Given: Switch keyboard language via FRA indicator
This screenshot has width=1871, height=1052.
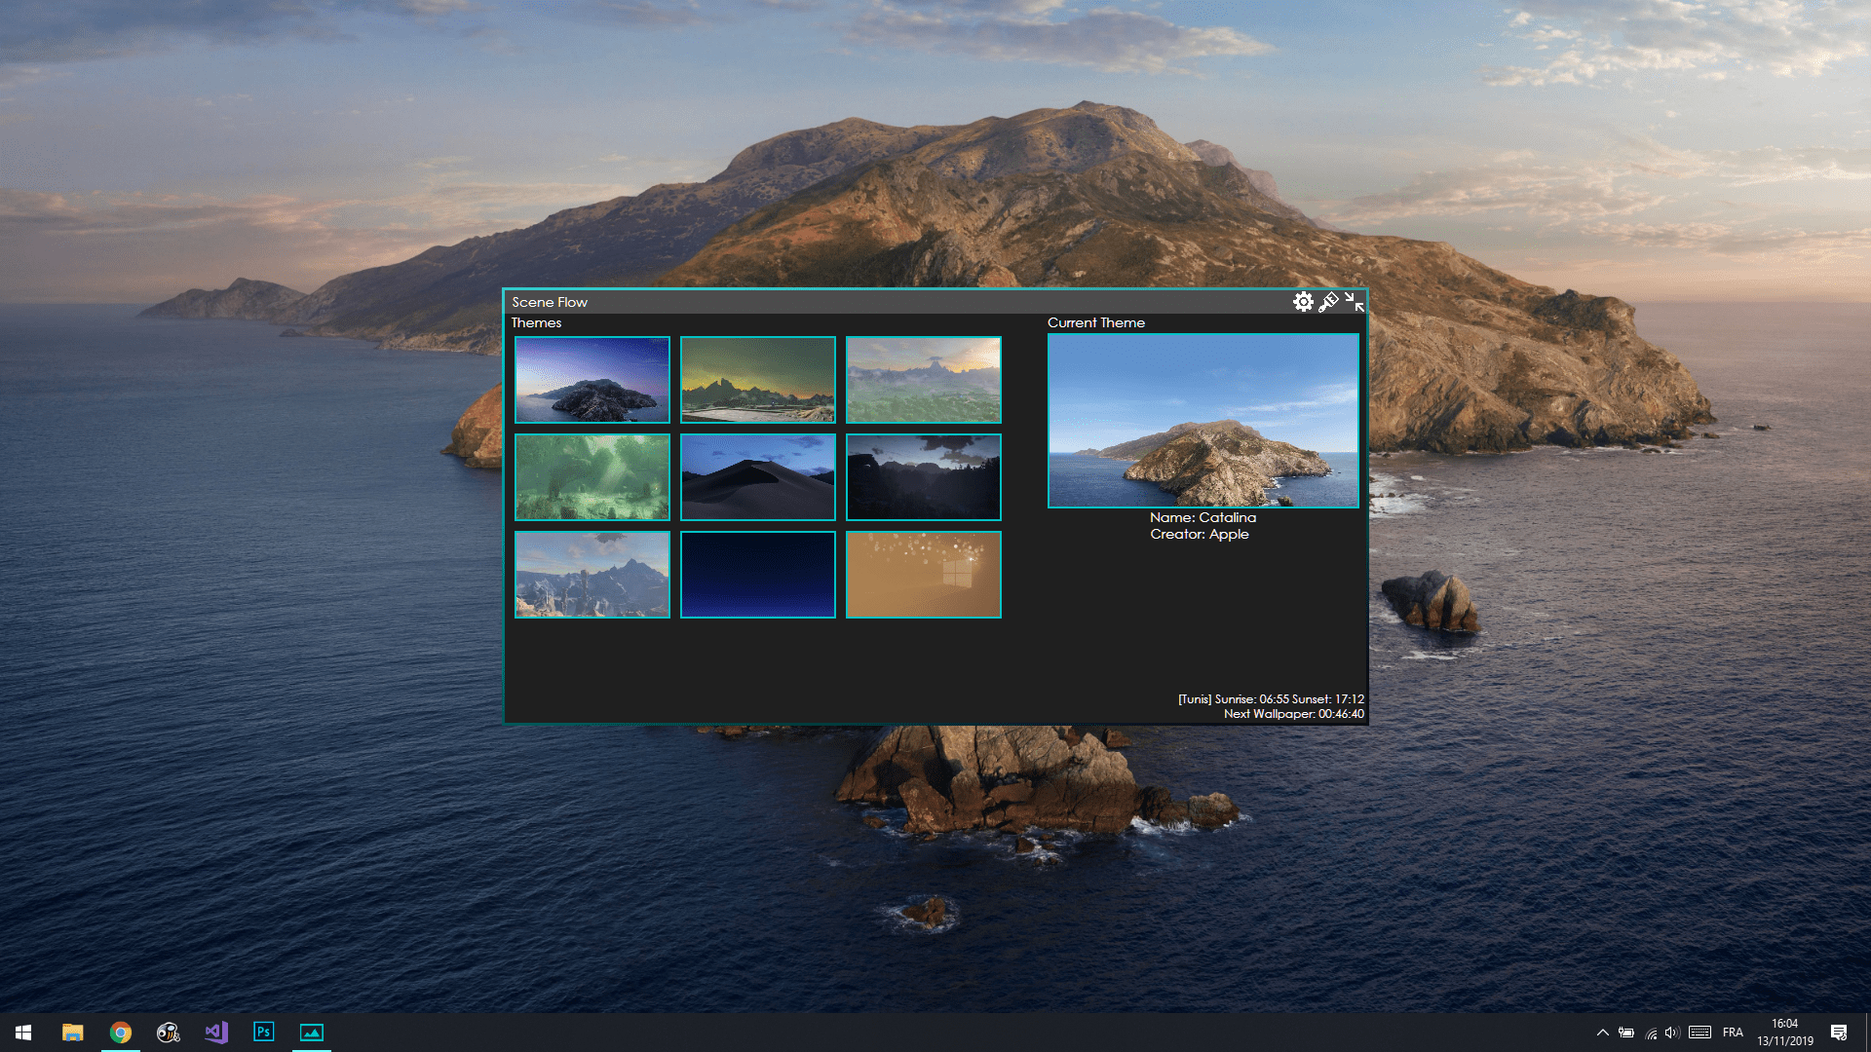Looking at the screenshot, I should (1733, 1033).
